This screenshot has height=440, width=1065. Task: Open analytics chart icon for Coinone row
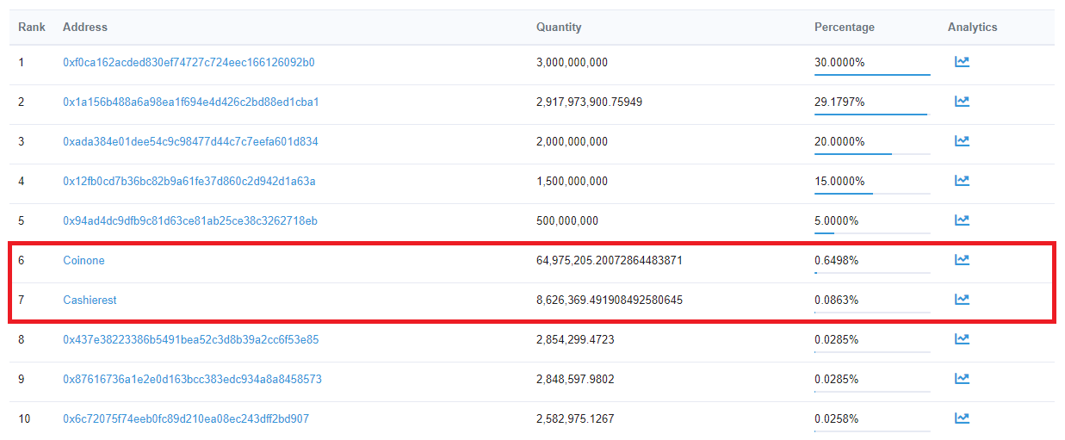962,260
